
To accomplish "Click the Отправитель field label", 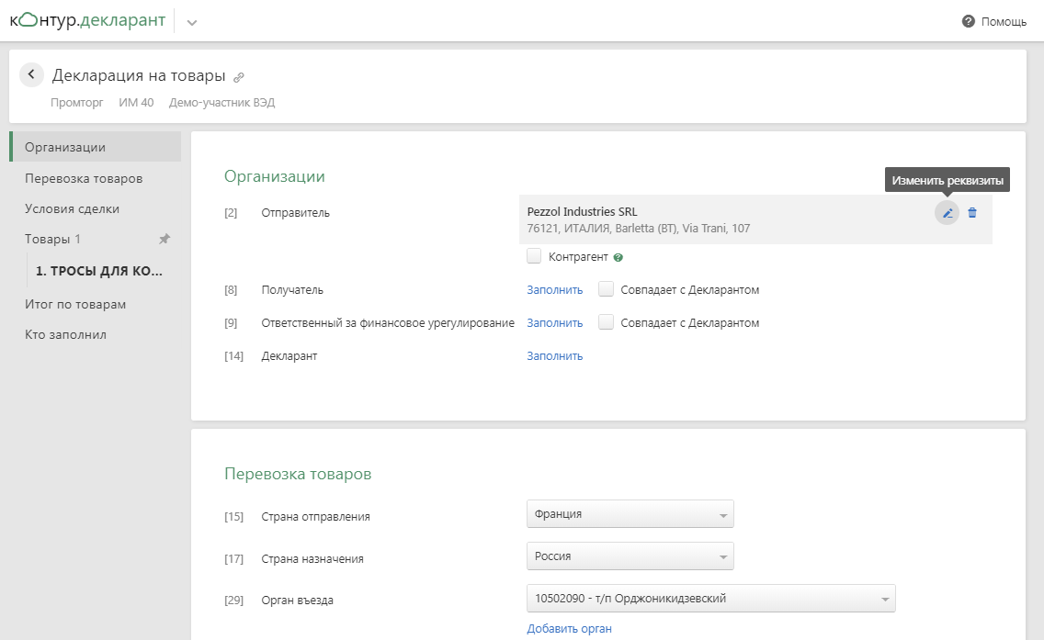I will [x=295, y=213].
